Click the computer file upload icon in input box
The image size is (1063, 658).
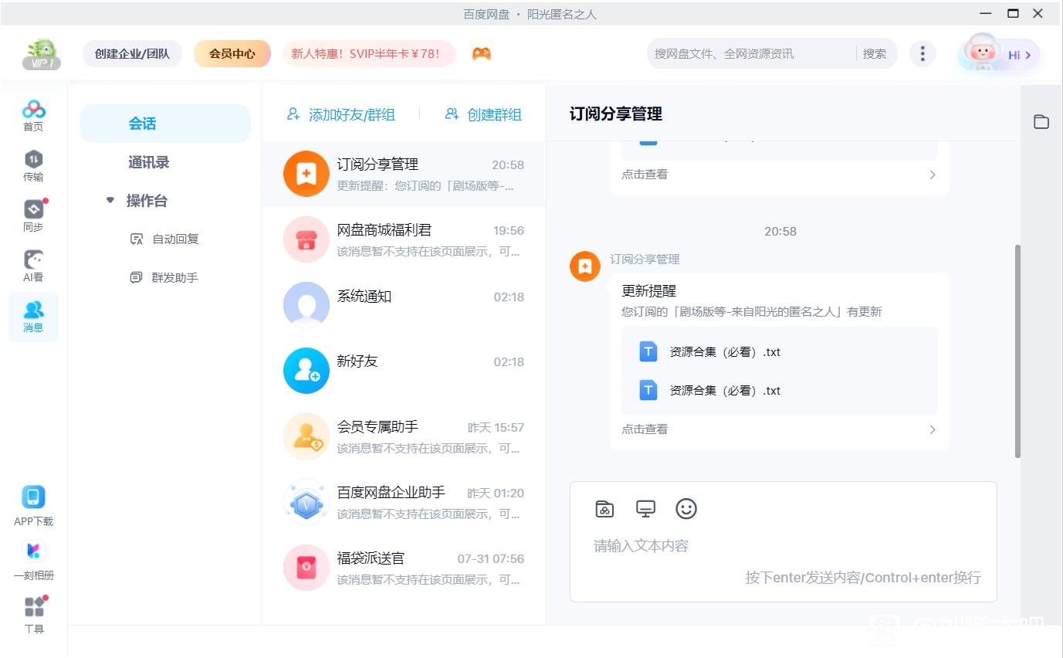click(645, 508)
